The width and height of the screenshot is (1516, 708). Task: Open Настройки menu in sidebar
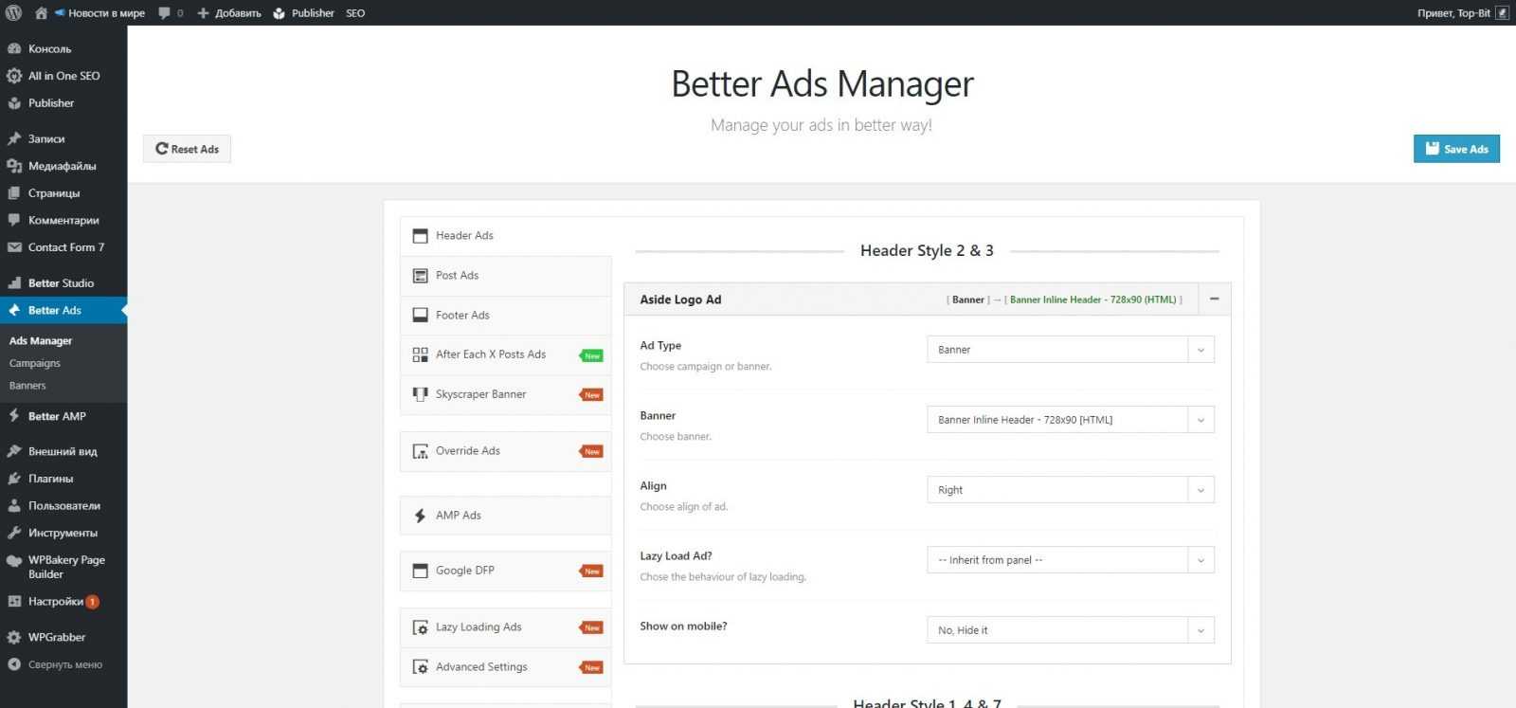[63, 602]
